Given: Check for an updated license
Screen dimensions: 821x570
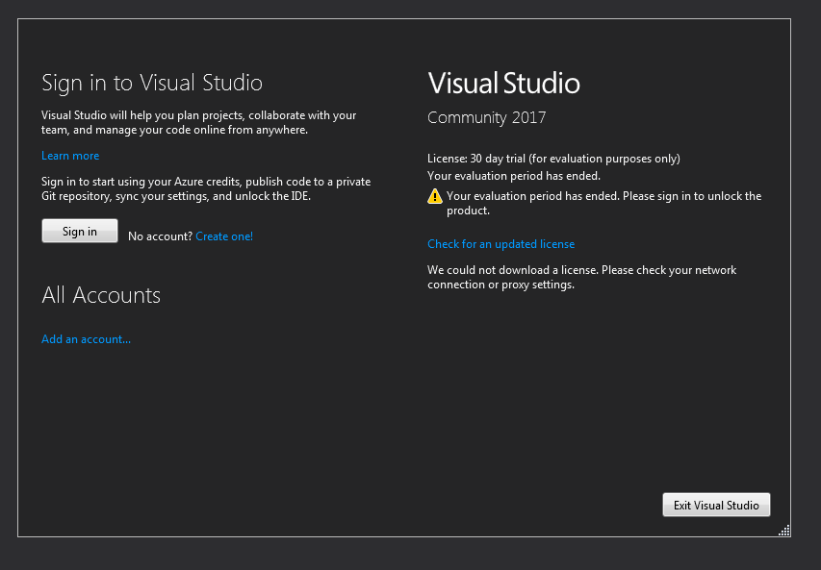Looking at the screenshot, I should [x=500, y=244].
